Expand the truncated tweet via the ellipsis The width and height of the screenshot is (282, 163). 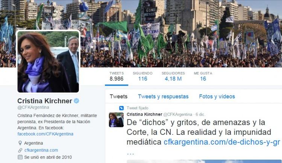130,153
